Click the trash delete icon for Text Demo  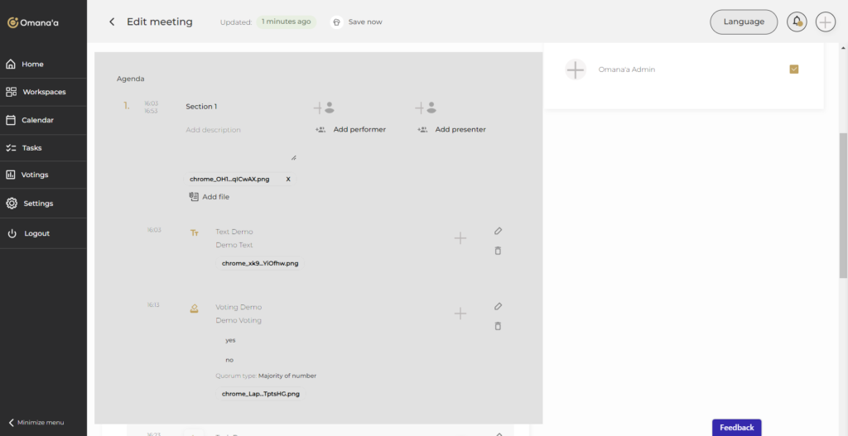click(x=498, y=251)
